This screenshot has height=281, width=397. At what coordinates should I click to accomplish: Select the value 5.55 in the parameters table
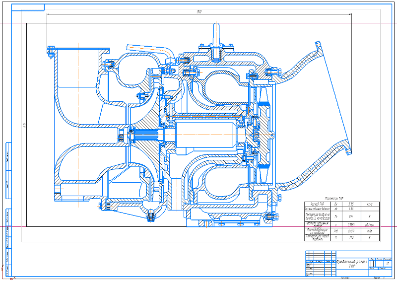[351, 204]
